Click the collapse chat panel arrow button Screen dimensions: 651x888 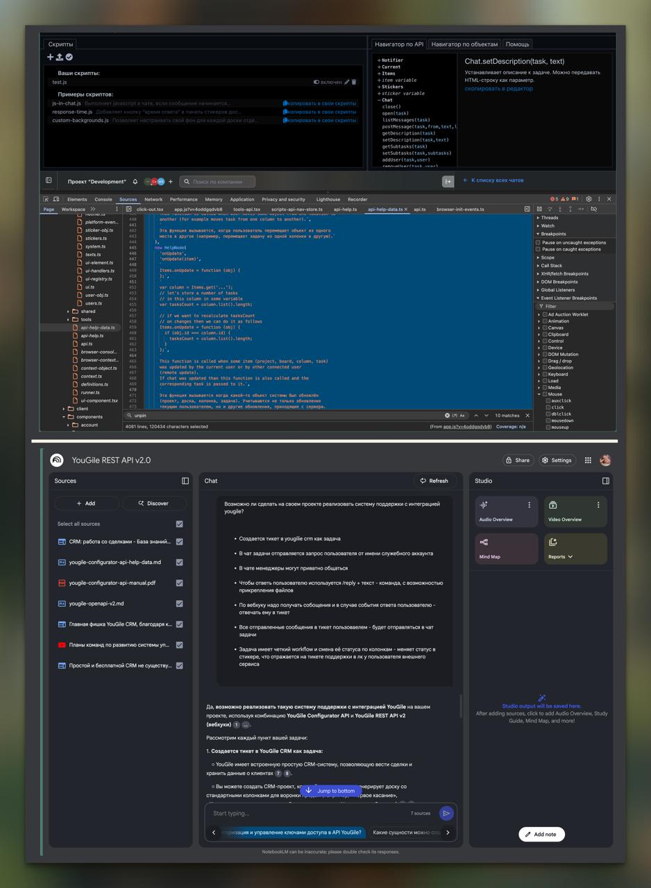click(448, 182)
